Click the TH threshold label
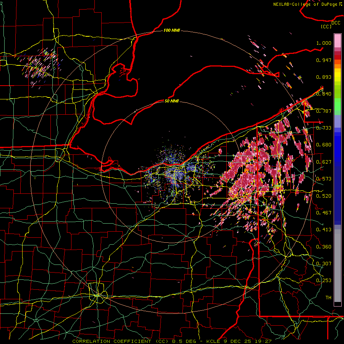The height and width of the screenshot is (344, 344). point(328,297)
